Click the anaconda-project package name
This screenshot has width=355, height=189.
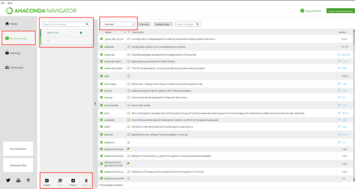point(113,68)
